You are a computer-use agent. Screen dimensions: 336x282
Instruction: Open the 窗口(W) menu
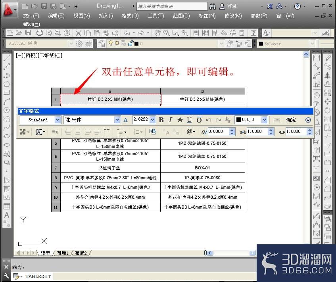(285, 15)
